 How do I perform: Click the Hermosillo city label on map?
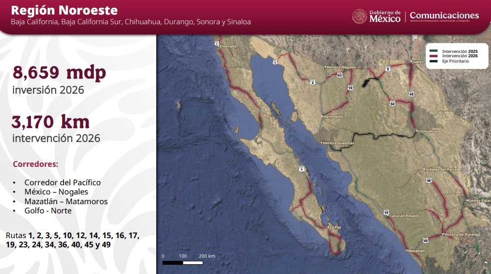click(334, 117)
